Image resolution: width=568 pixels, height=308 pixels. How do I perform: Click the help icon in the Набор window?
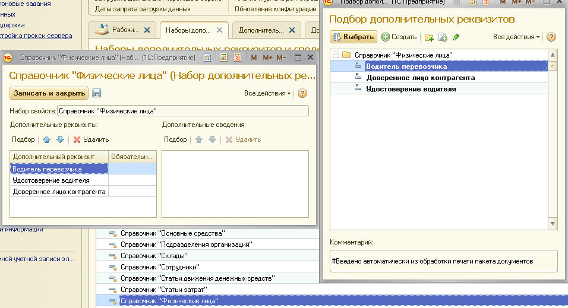click(x=302, y=93)
